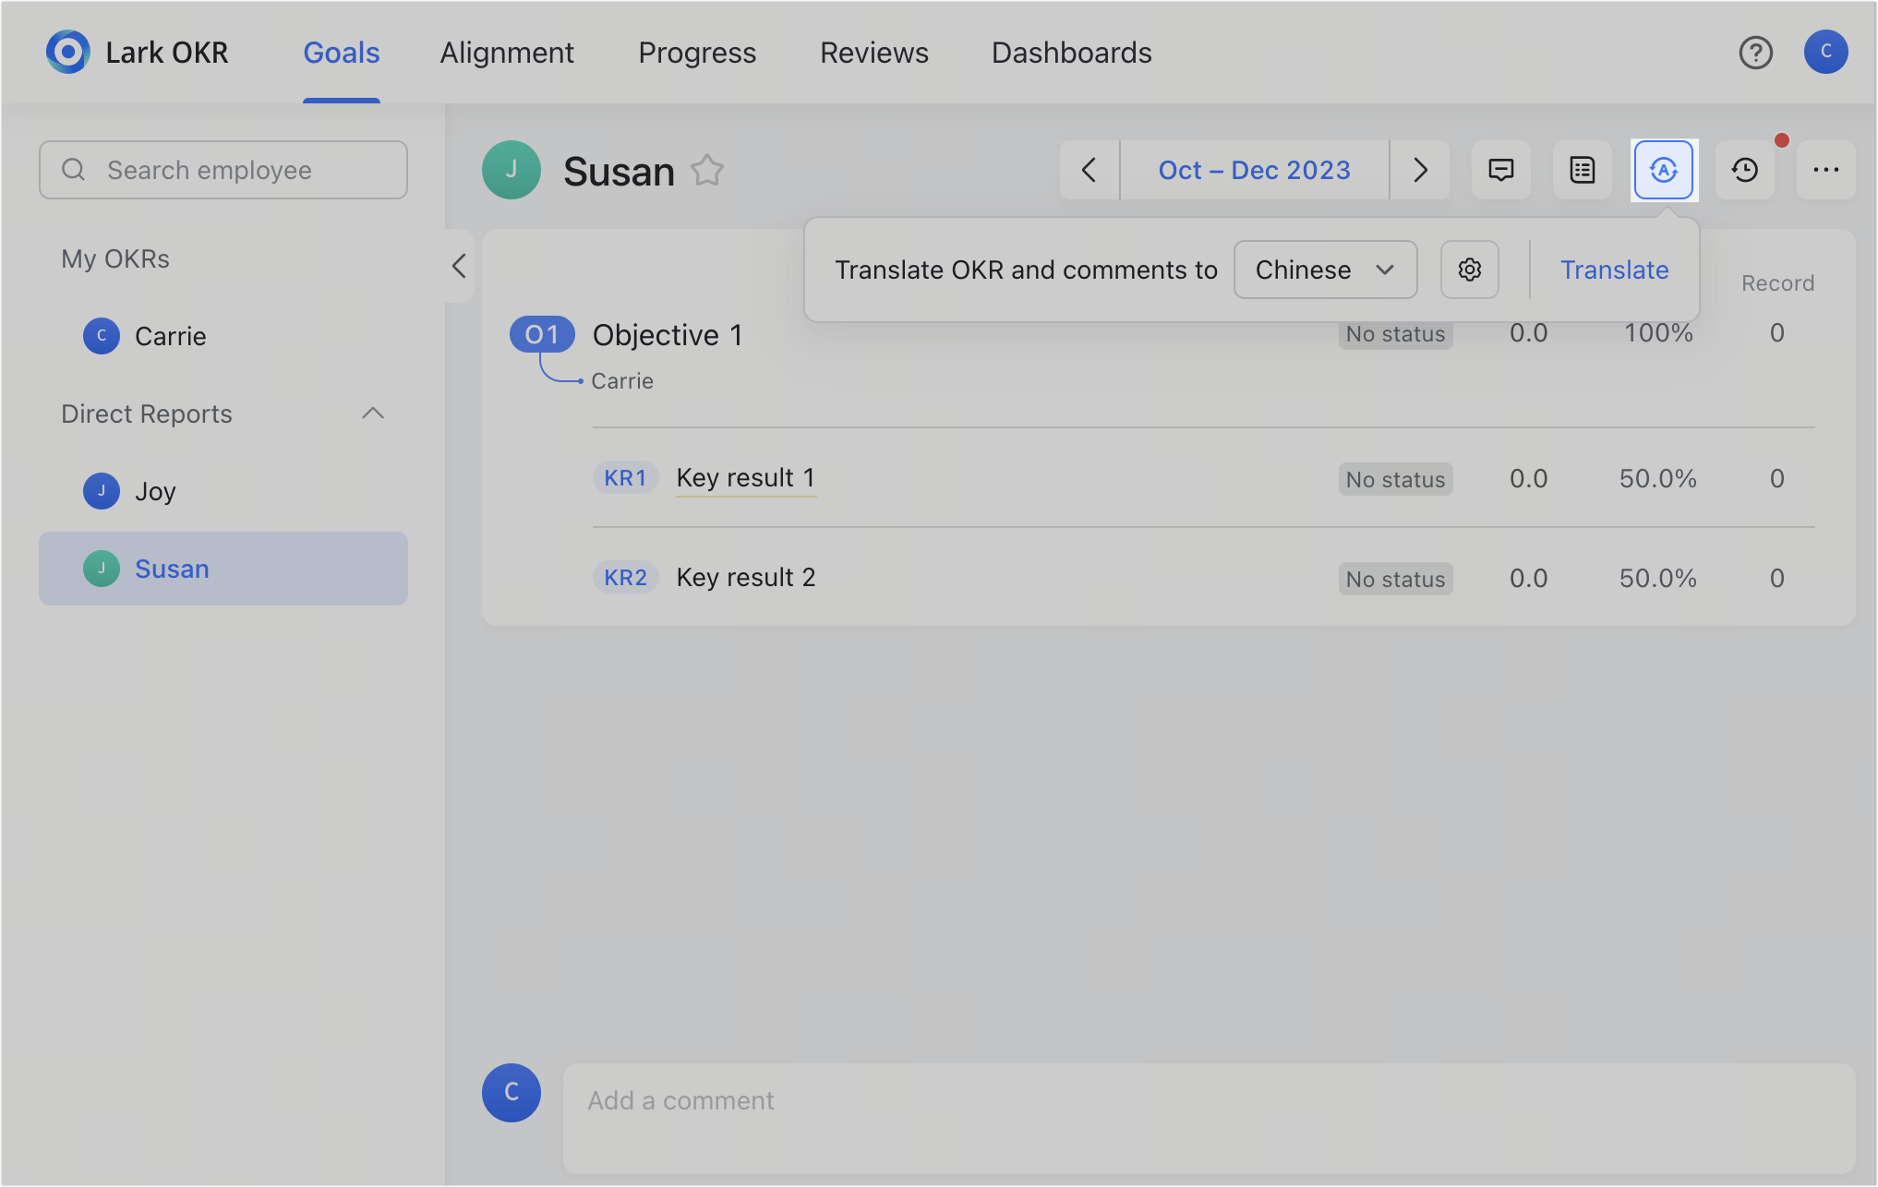Open the Chinese language dropdown

(x=1325, y=270)
